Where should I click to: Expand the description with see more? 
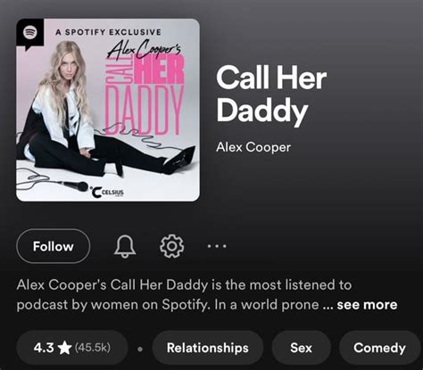(367, 305)
